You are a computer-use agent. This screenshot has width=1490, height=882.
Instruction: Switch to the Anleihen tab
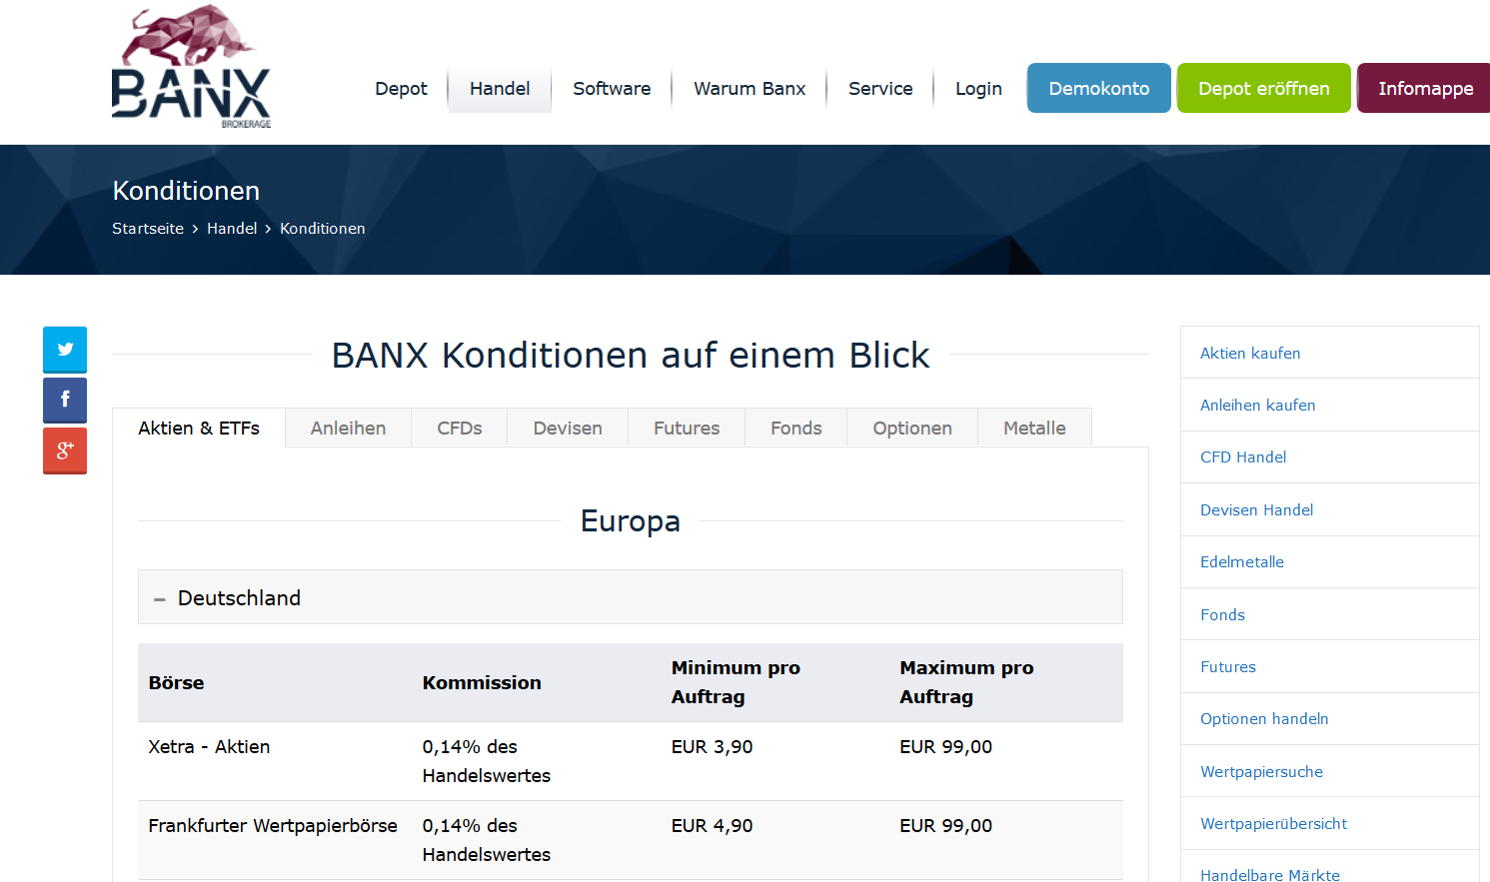[x=348, y=428]
